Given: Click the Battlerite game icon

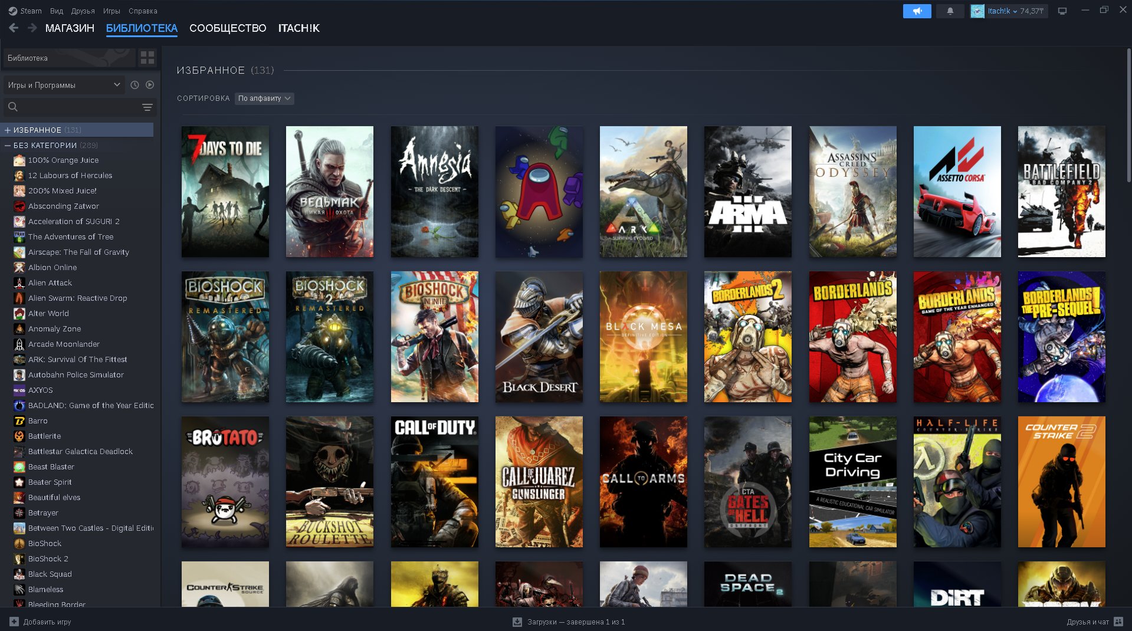Looking at the screenshot, I should pos(19,436).
